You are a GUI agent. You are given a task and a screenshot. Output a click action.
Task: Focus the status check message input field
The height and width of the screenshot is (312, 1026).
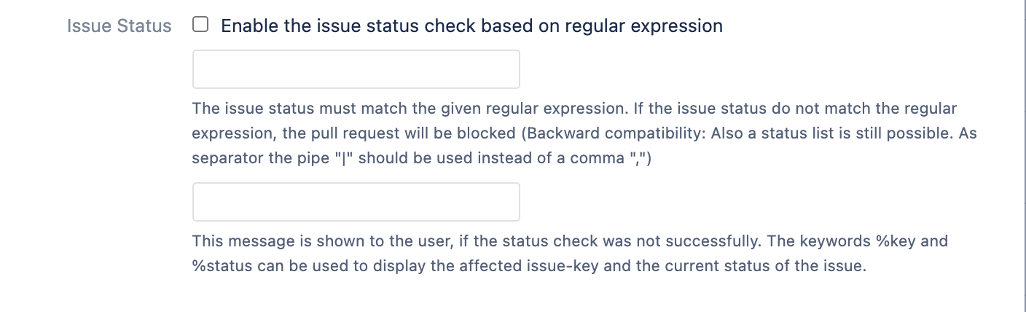pos(356,202)
